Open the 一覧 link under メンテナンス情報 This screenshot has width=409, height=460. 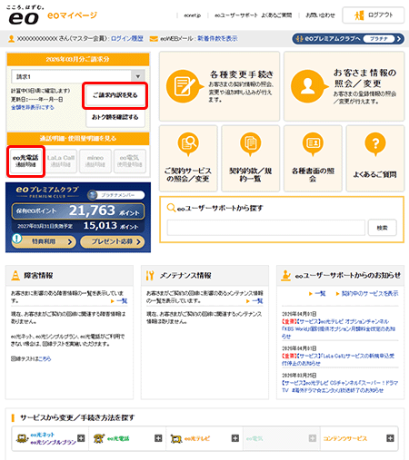pos(257,301)
